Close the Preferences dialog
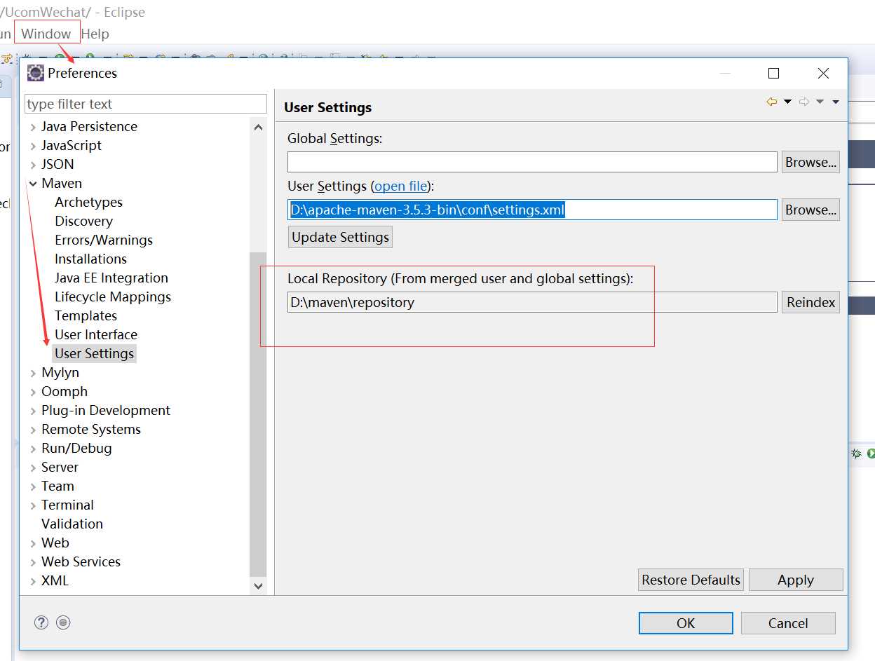 coord(823,74)
